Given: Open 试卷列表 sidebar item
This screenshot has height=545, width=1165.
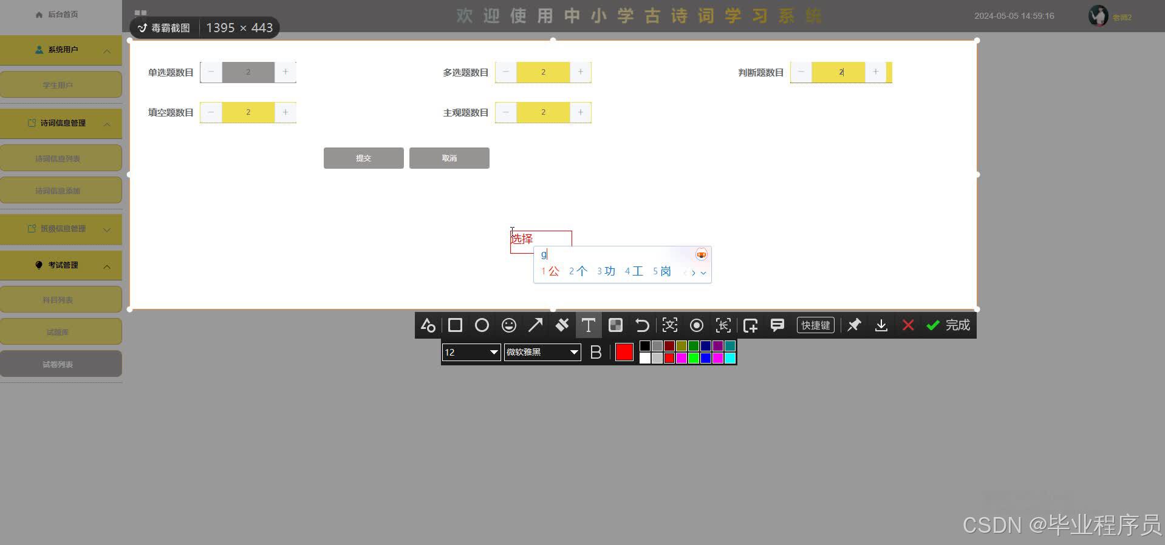Looking at the screenshot, I should click(x=61, y=364).
